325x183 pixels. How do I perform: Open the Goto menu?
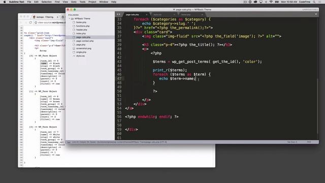[x=74, y=2]
